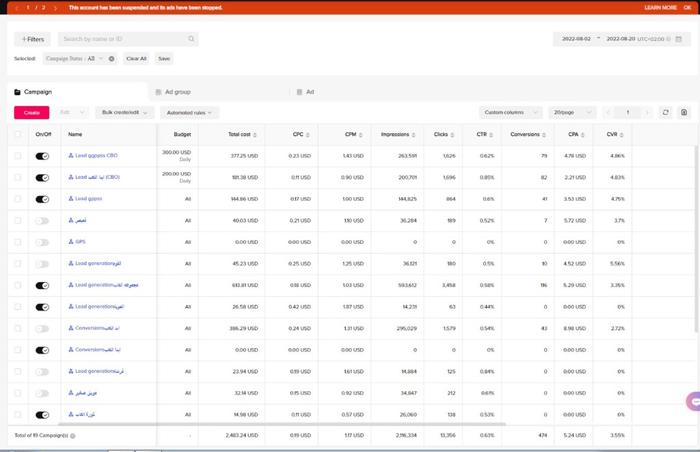Go to next table page arrow

[647, 113]
